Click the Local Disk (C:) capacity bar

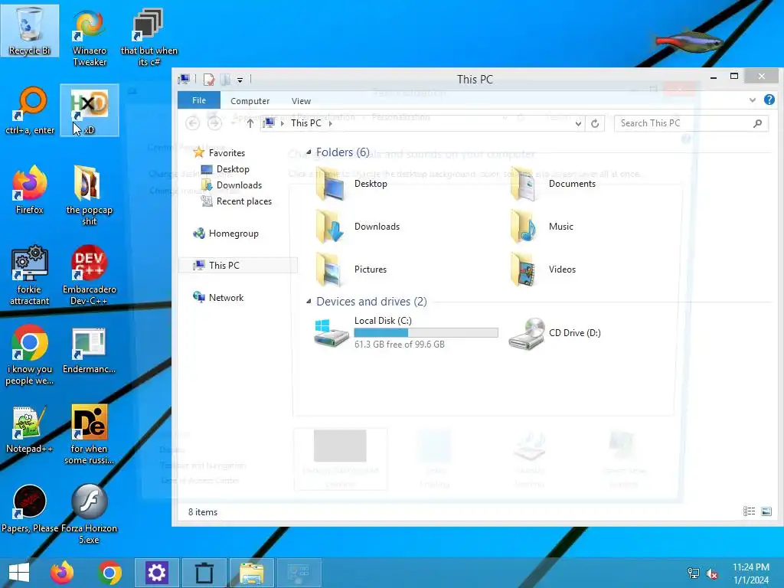[426, 332]
